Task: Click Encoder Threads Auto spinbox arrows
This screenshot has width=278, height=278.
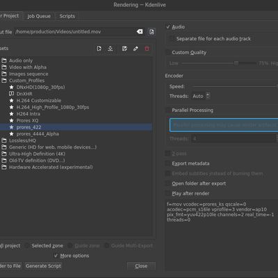Action: point(208,96)
